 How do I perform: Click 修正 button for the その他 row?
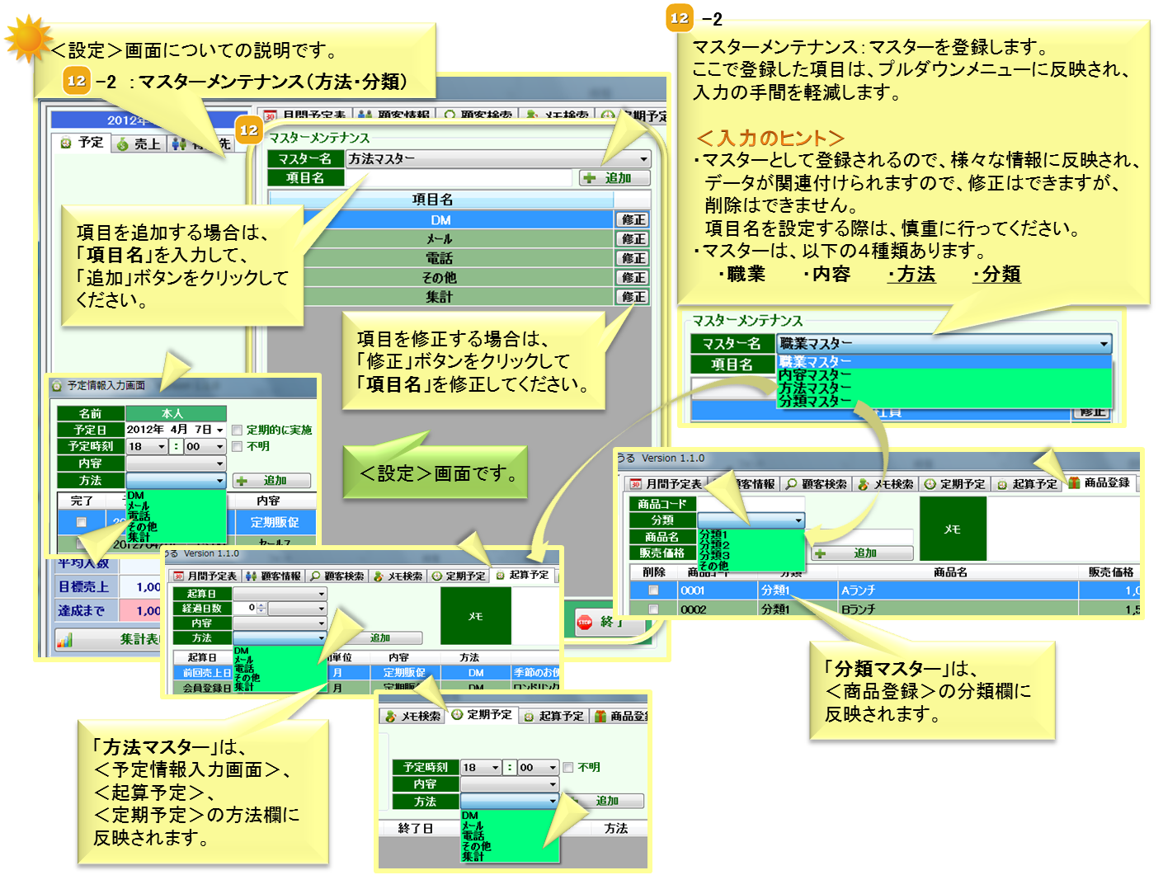click(633, 278)
